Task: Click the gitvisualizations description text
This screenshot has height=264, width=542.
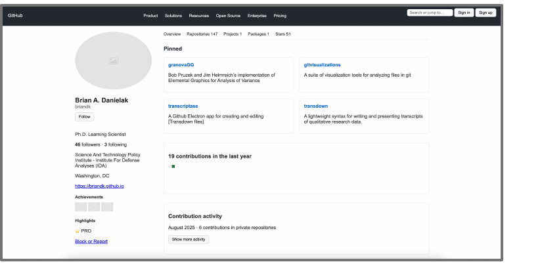Action: [x=357, y=75]
